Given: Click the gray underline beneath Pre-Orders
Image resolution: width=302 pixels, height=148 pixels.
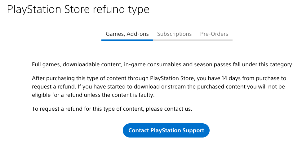Looking at the screenshot, I should pos(214,40).
